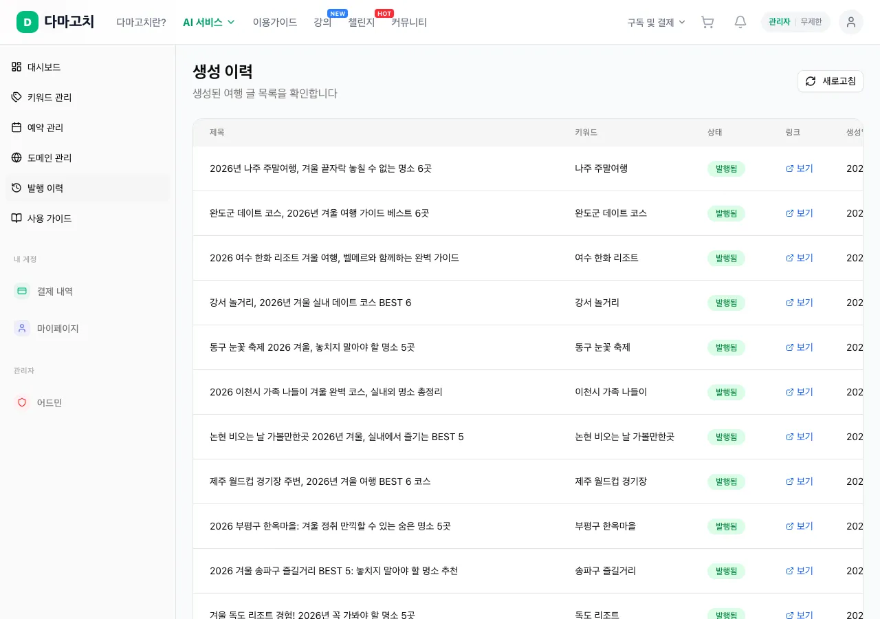Viewport: 880px width, 619px height.
Task: Click the 관리자 무제한 badge
Action: click(795, 22)
